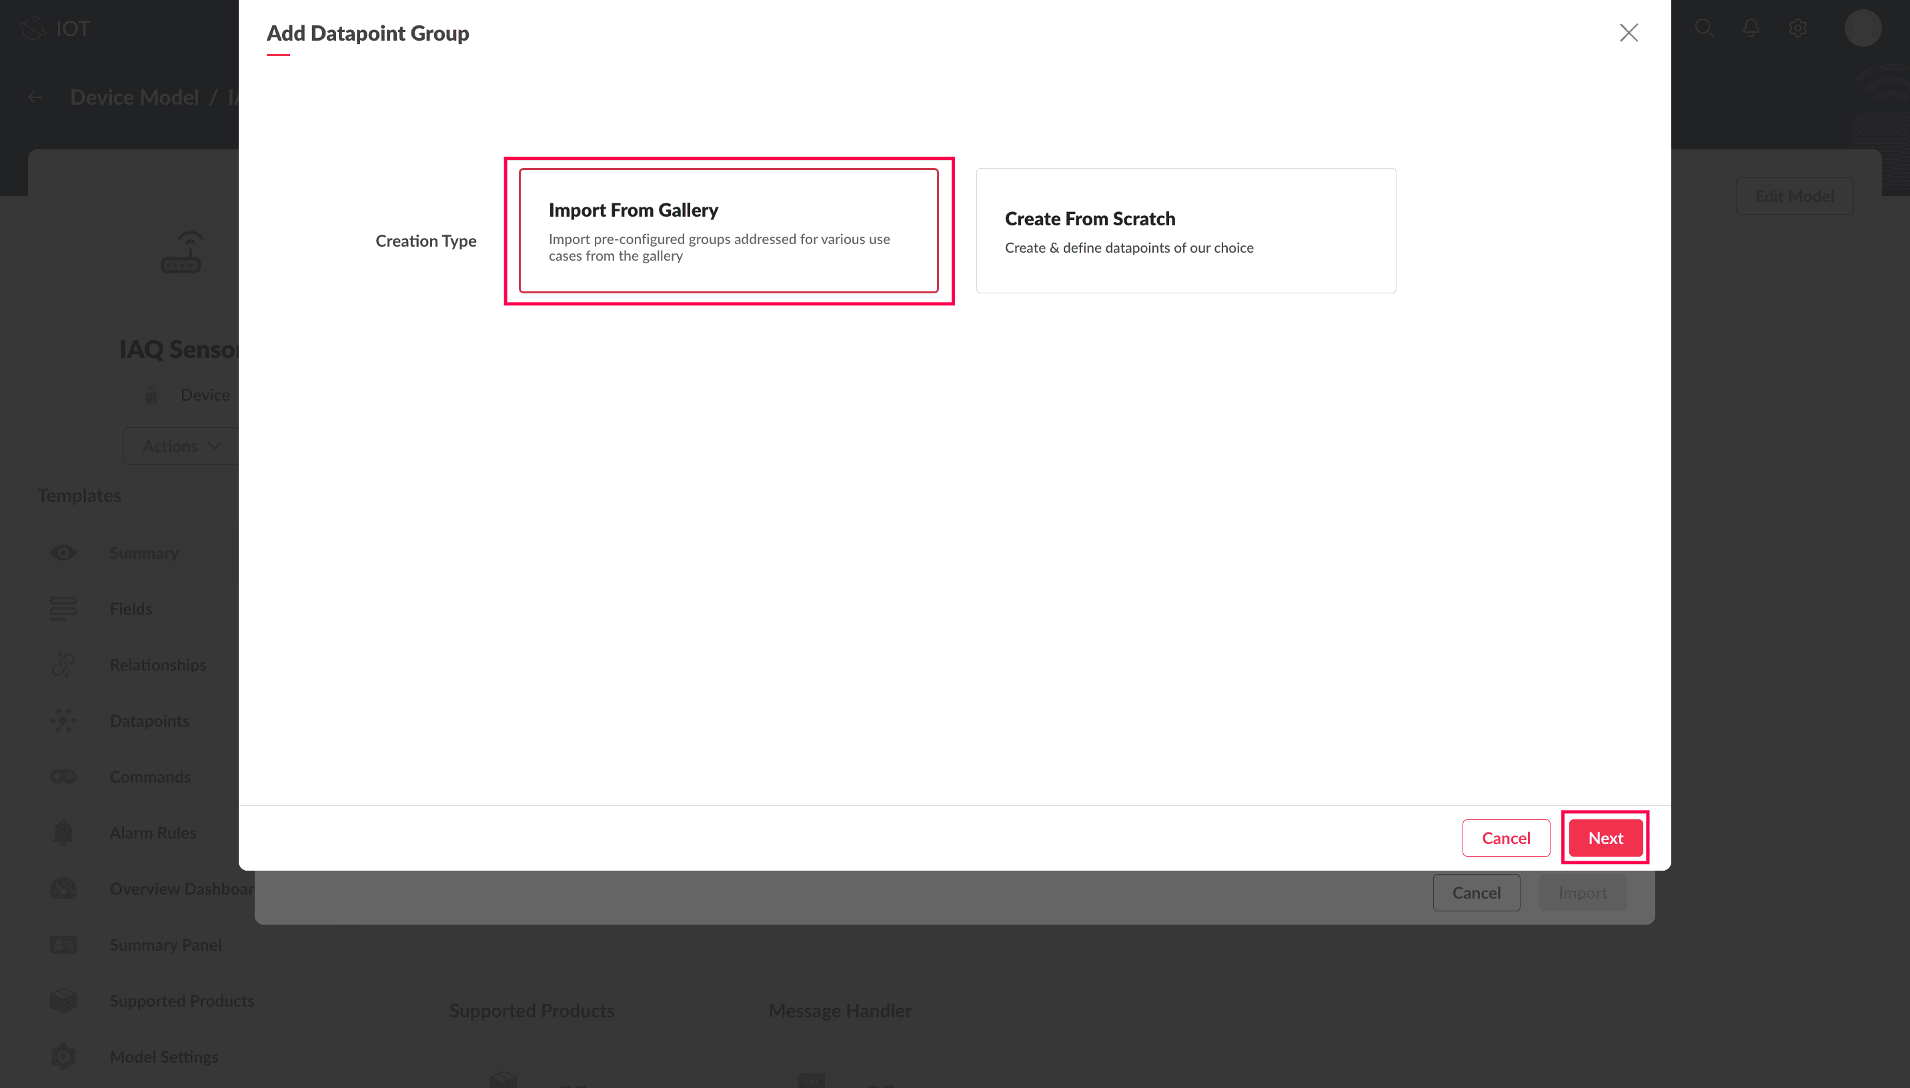
Task: Select the Import From Gallery card
Action: pos(728,230)
